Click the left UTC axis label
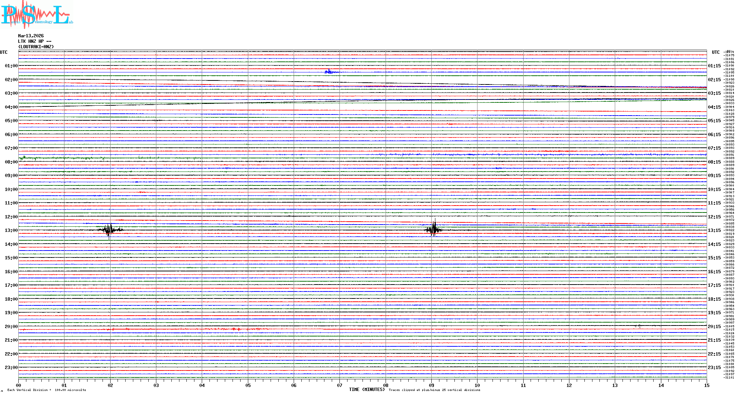 (x=4, y=52)
